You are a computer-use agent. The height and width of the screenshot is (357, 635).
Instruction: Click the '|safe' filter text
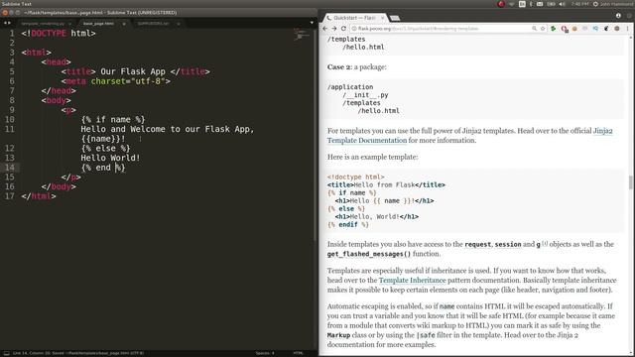click(x=426, y=335)
